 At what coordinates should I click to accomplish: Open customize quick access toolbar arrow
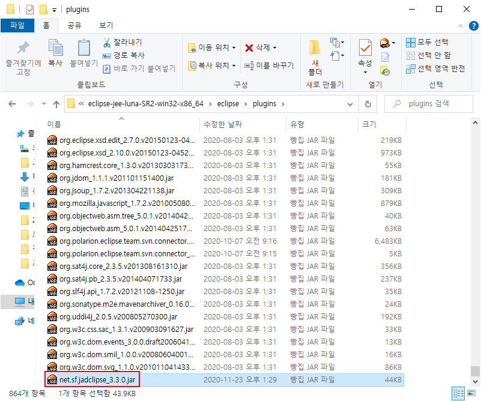tap(54, 10)
